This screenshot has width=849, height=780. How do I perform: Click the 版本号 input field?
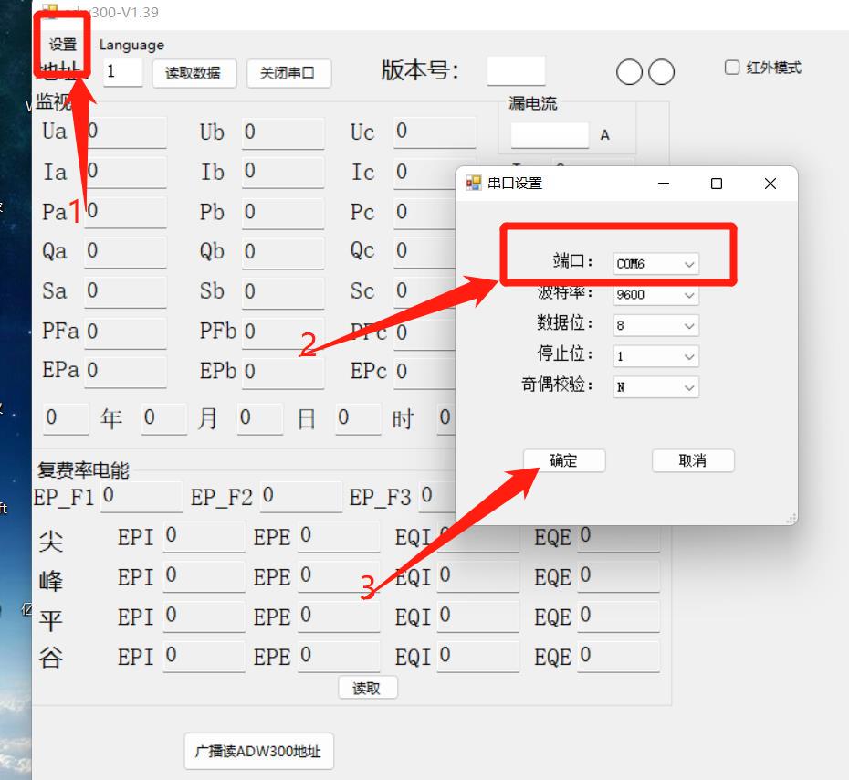(x=515, y=69)
